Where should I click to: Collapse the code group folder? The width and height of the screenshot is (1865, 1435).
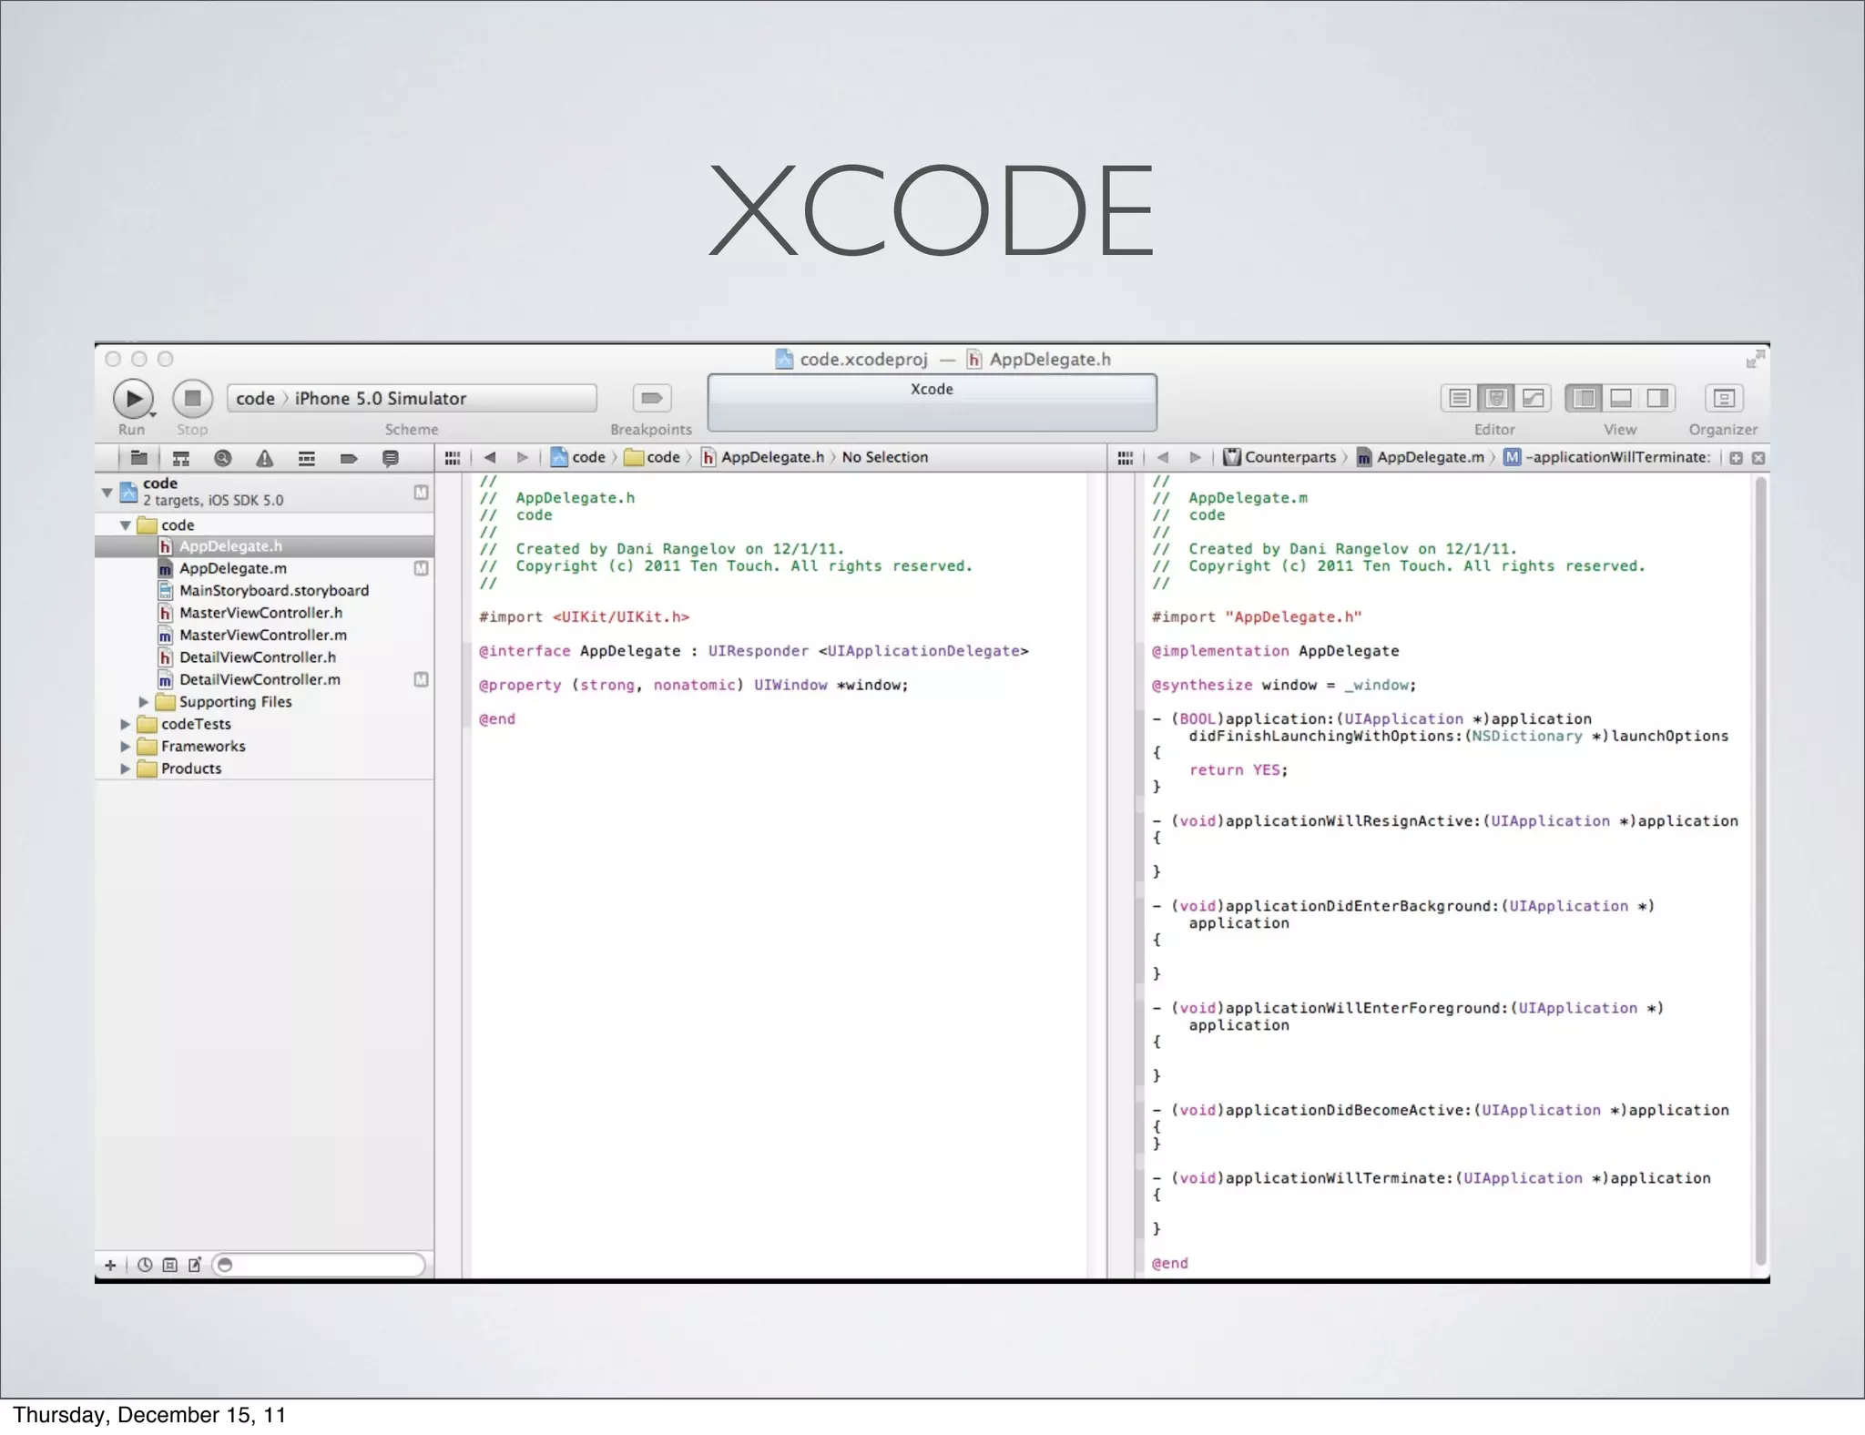point(125,525)
